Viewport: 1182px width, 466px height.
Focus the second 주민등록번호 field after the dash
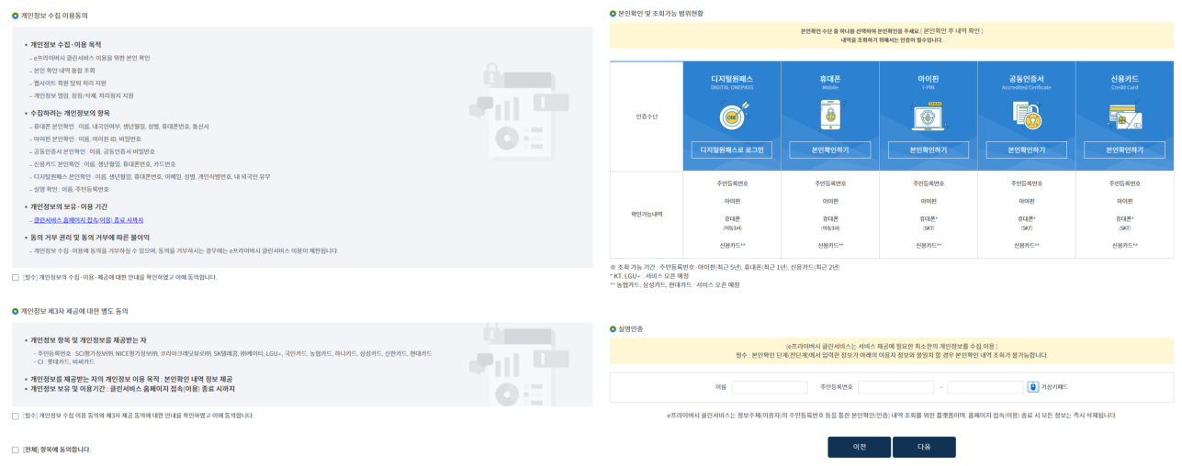point(985,387)
